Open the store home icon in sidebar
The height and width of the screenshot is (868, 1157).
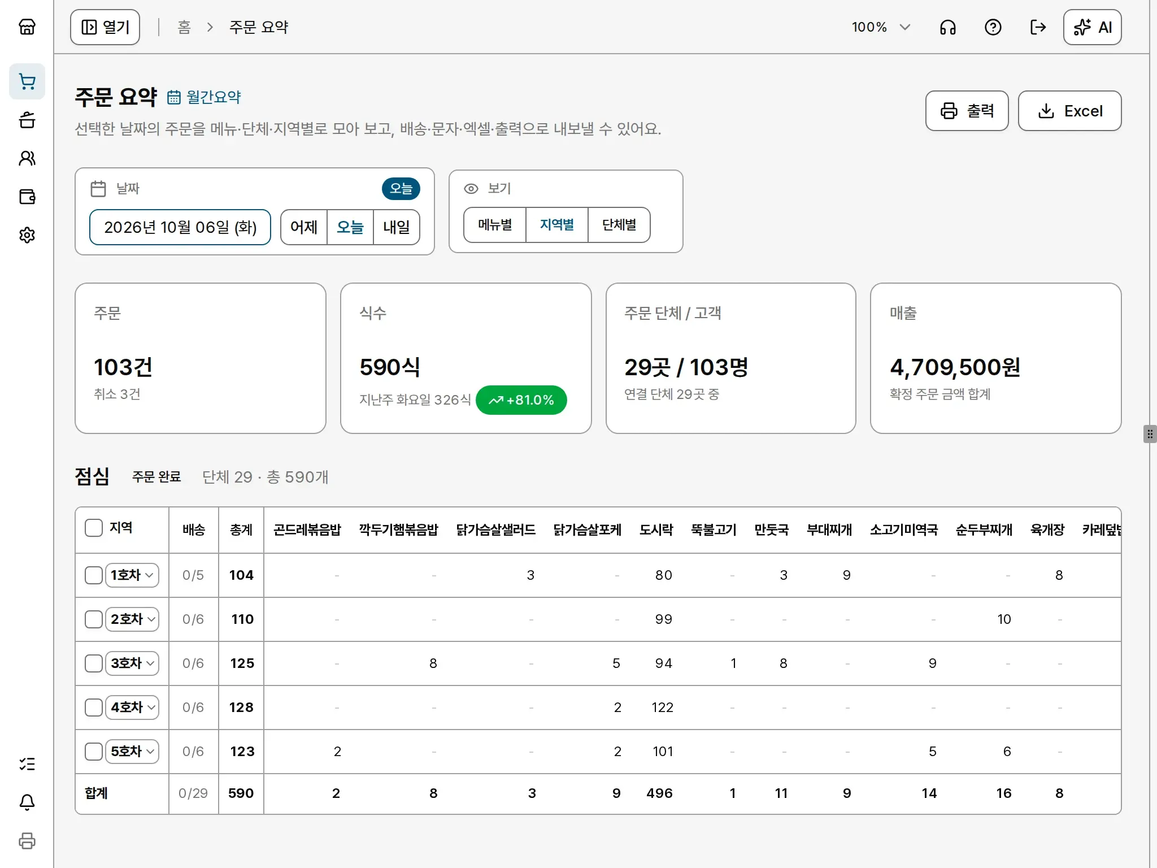pyautogui.click(x=27, y=27)
